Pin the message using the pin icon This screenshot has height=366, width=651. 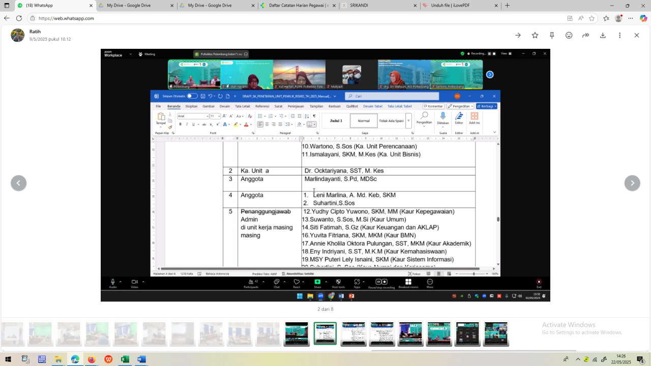(552, 35)
